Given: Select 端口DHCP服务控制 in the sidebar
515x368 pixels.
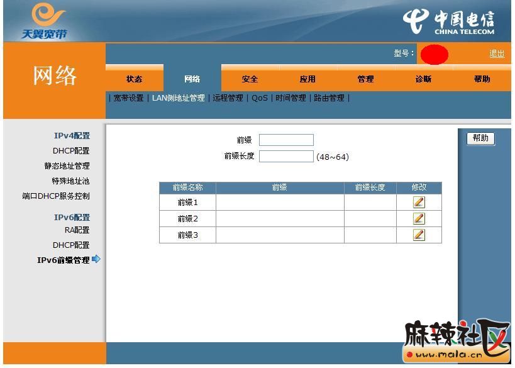Looking at the screenshot, I should 56,196.
